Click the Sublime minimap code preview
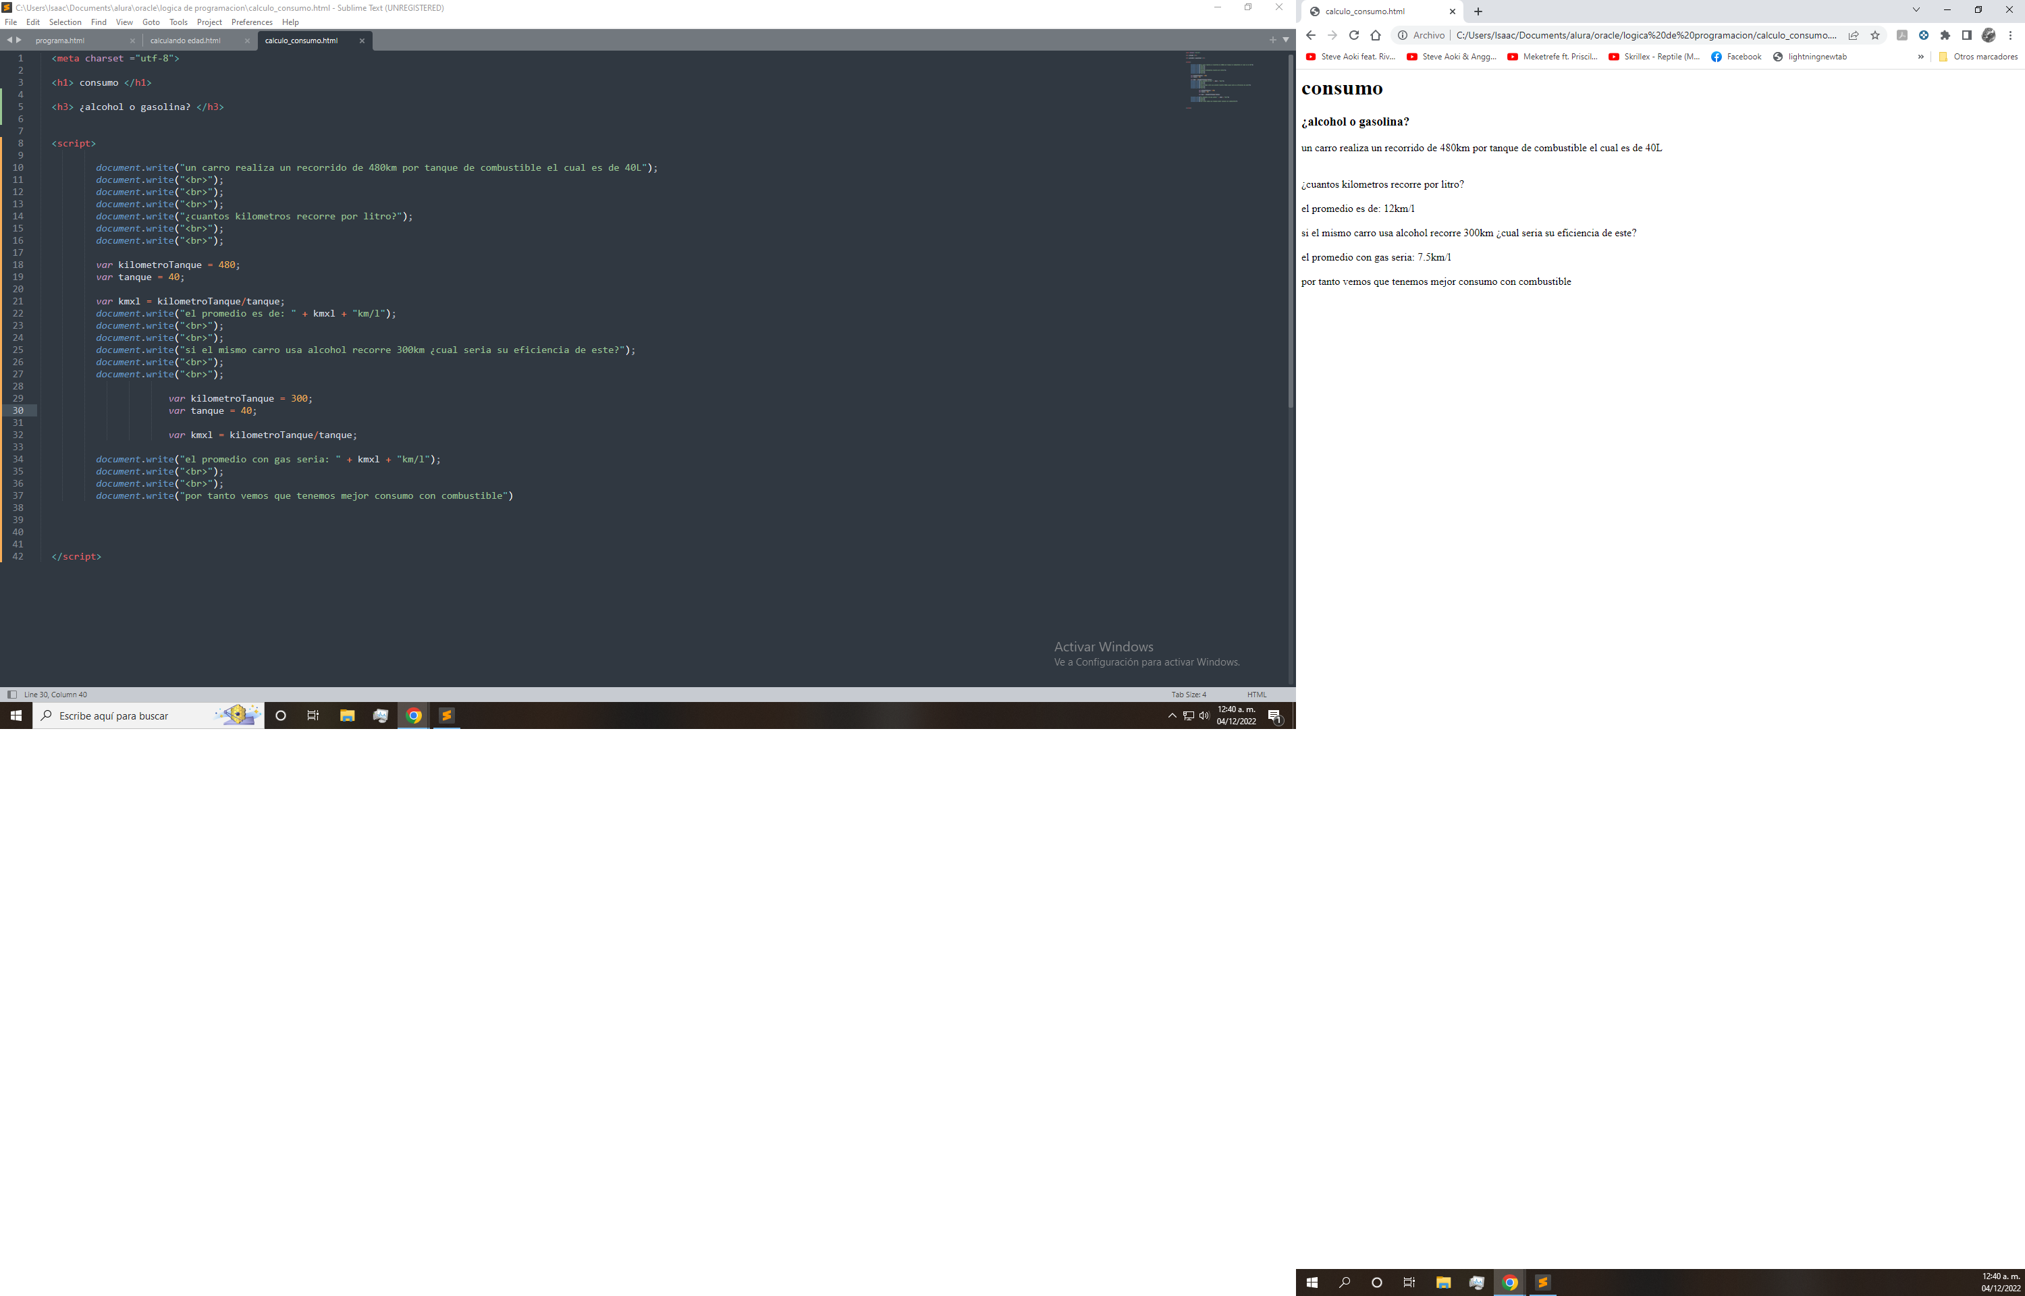This screenshot has height=1296, width=2025. tap(1220, 81)
